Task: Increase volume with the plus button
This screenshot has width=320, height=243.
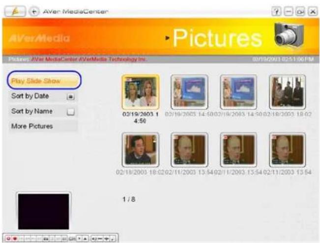Action: coord(107,239)
